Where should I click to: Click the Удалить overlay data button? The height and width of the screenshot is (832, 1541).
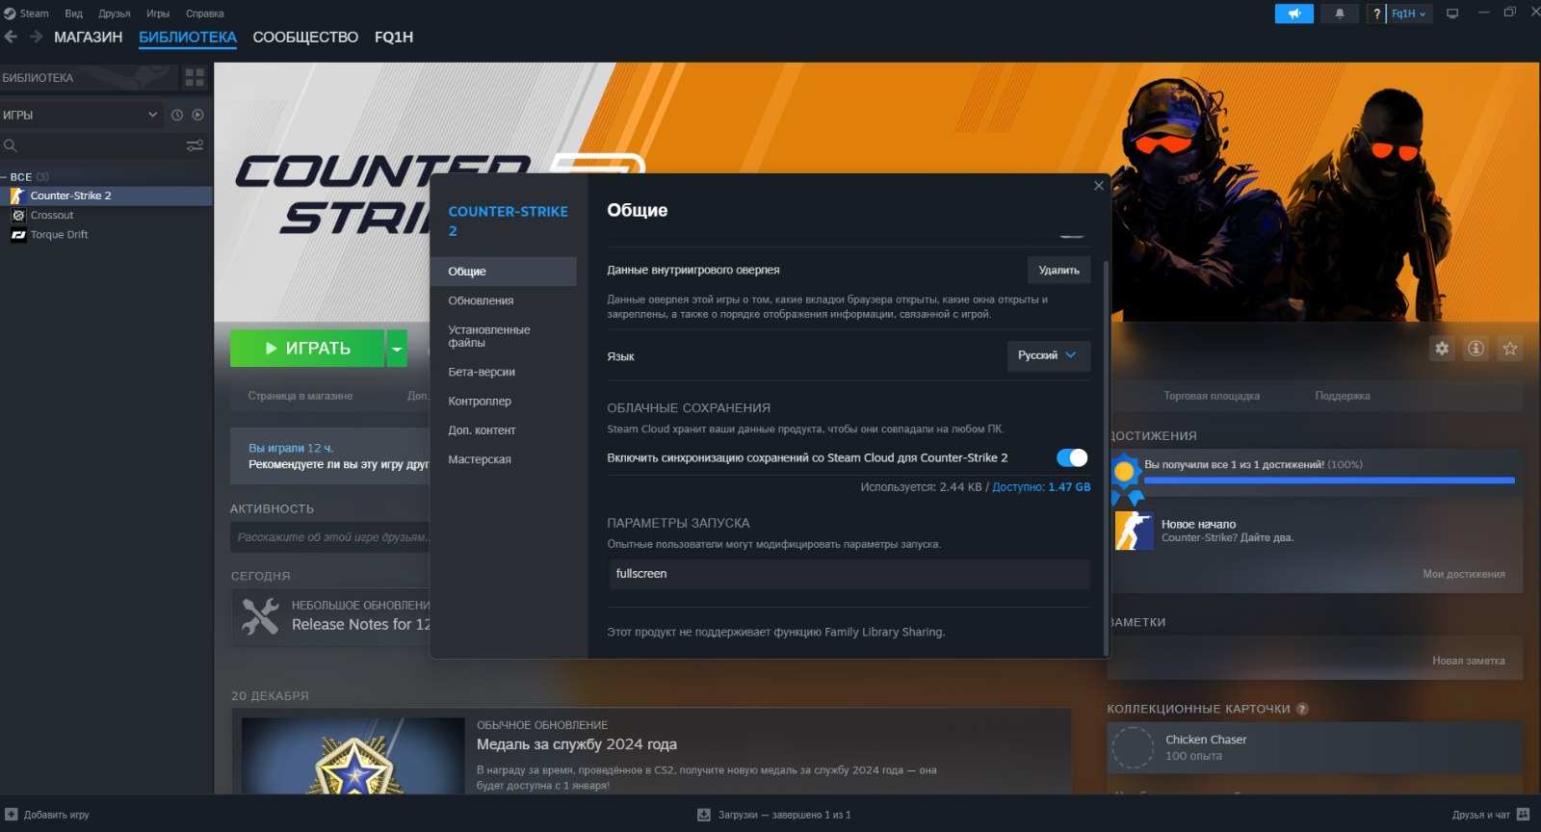click(x=1058, y=271)
